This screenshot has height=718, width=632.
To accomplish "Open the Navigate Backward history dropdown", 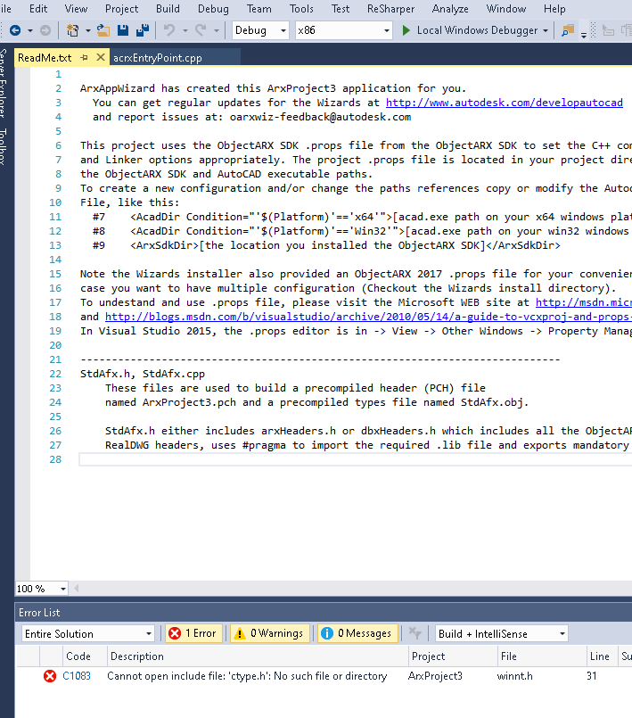I will 30,30.
